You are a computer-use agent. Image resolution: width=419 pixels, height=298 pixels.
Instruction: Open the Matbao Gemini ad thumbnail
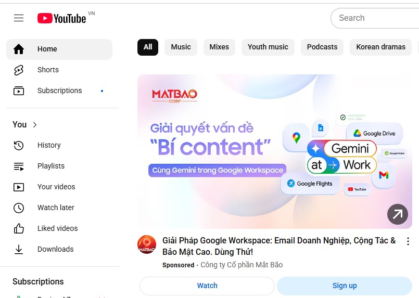[275, 151]
